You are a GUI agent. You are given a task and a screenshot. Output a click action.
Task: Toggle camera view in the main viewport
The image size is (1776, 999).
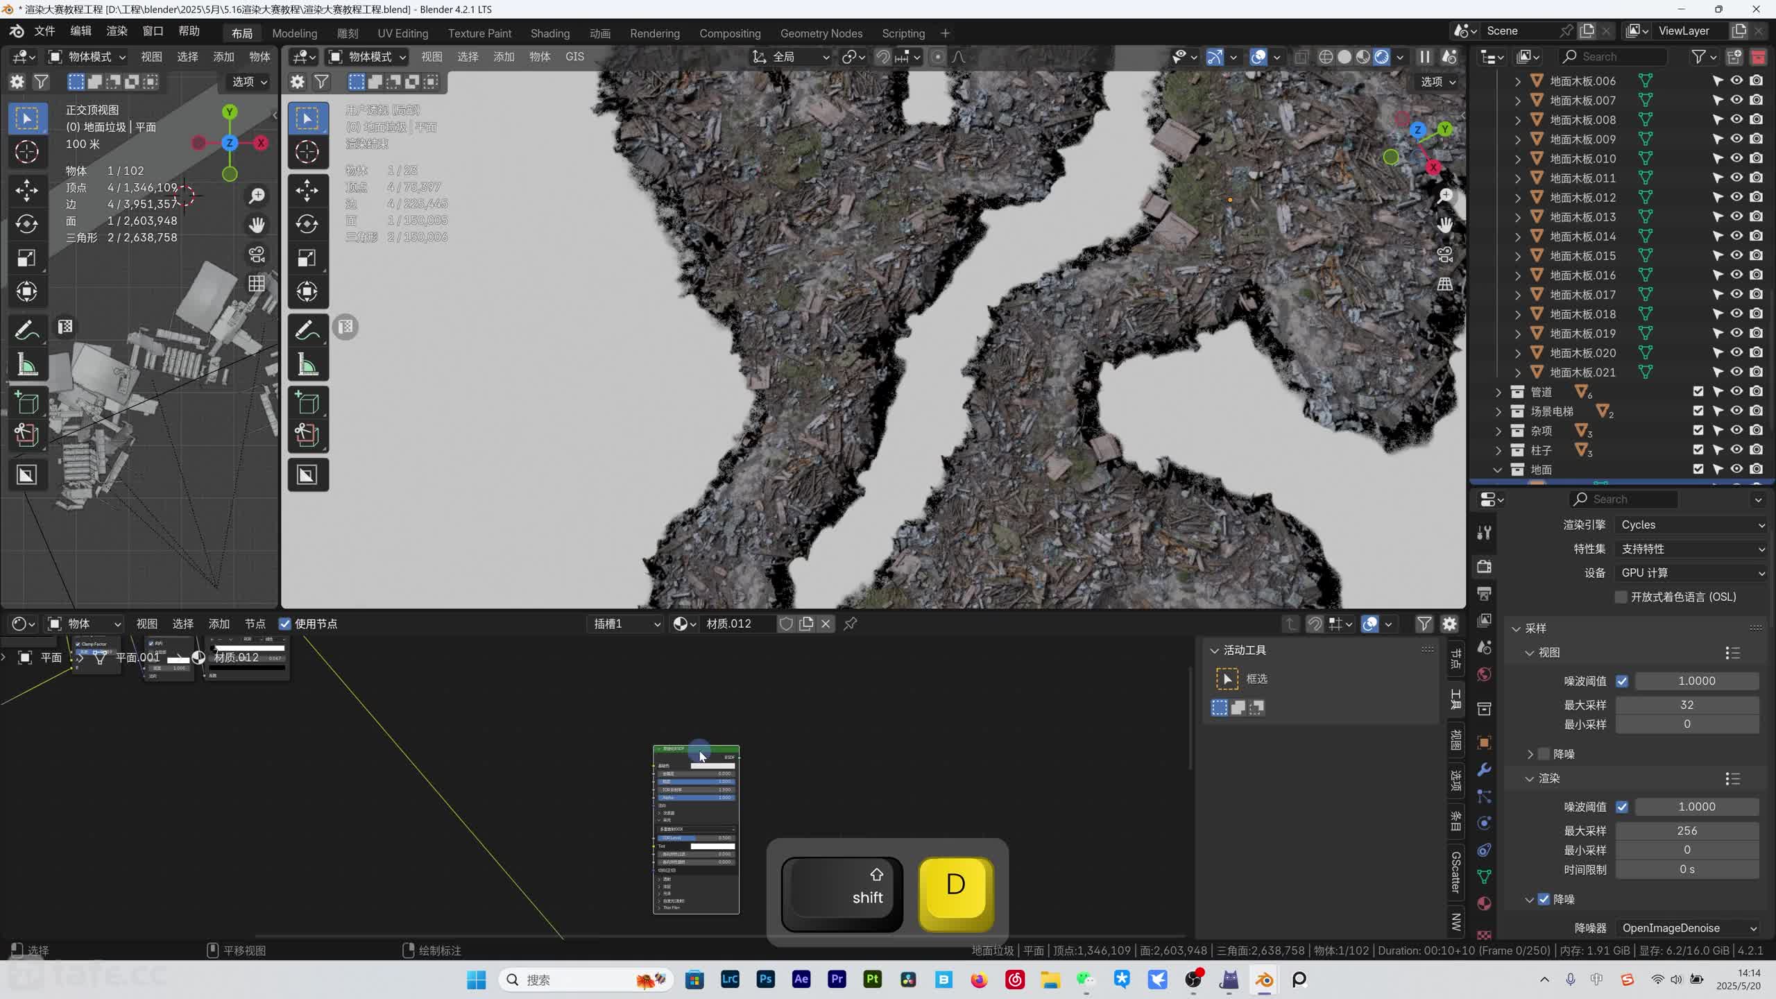pyautogui.click(x=1445, y=255)
